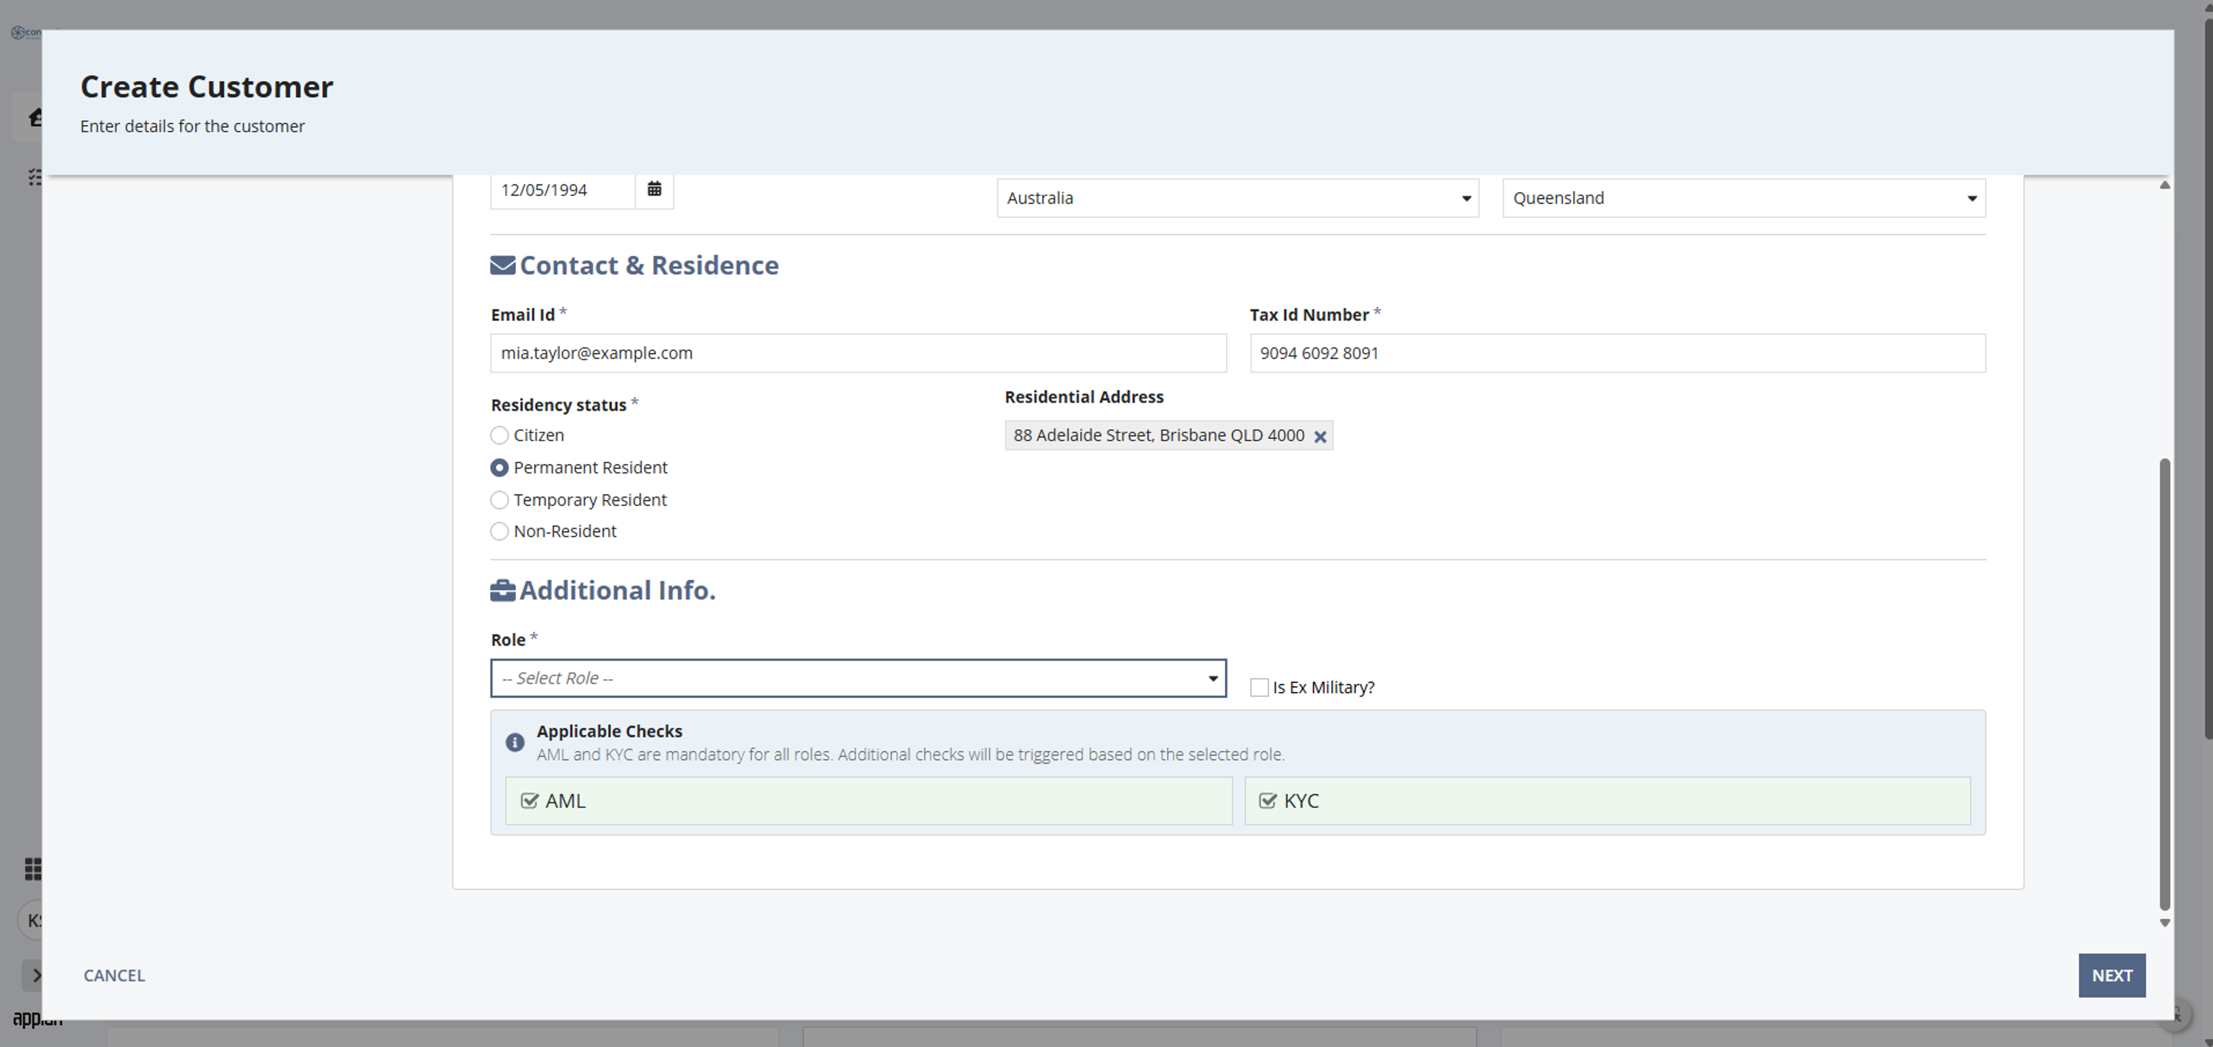Click the 88 Adelaide Street address text

coord(1159,436)
